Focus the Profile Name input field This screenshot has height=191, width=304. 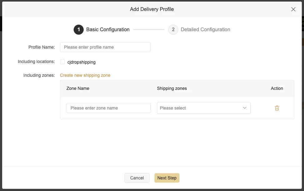105,47
